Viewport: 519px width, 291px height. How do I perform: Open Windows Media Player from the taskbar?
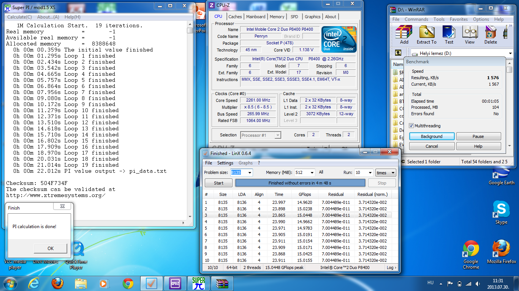pos(104,283)
